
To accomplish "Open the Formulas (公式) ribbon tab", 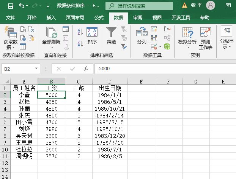I will click(x=99, y=18).
